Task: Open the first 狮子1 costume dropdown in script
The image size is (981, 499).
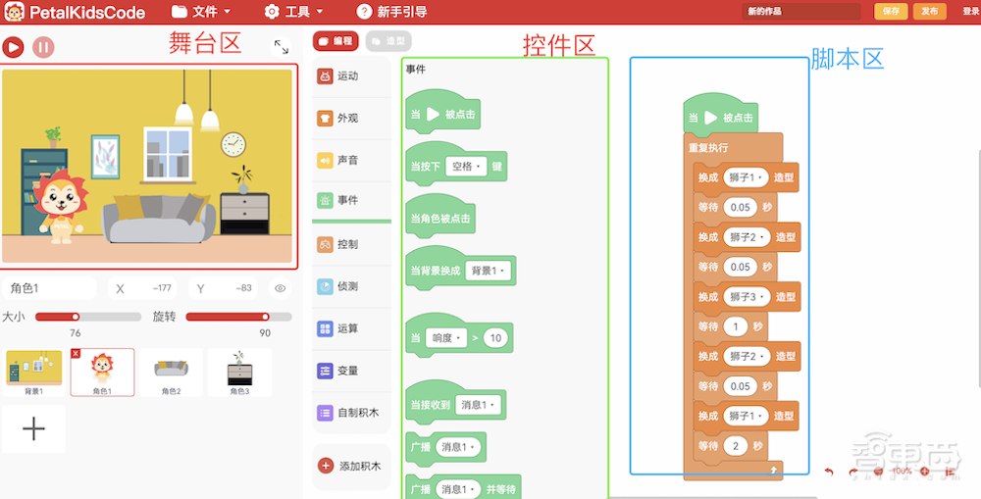Action: (746, 177)
